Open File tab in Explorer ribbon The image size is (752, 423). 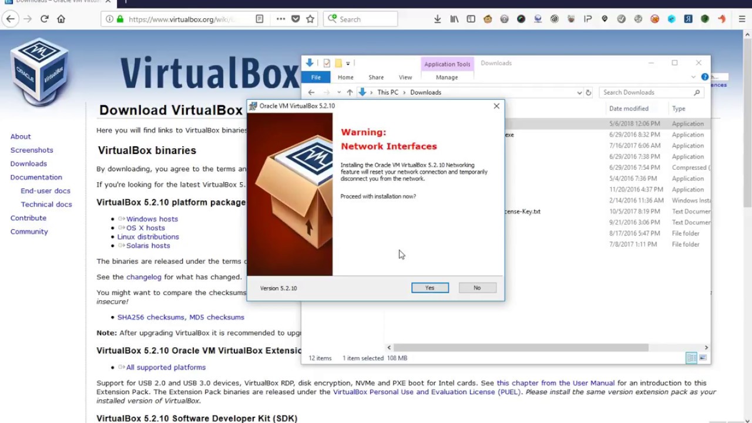click(x=315, y=78)
